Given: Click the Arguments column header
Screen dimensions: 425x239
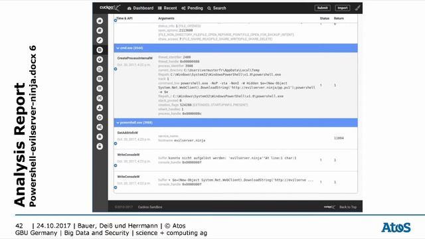Looking at the screenshot, I should (166, 19).
